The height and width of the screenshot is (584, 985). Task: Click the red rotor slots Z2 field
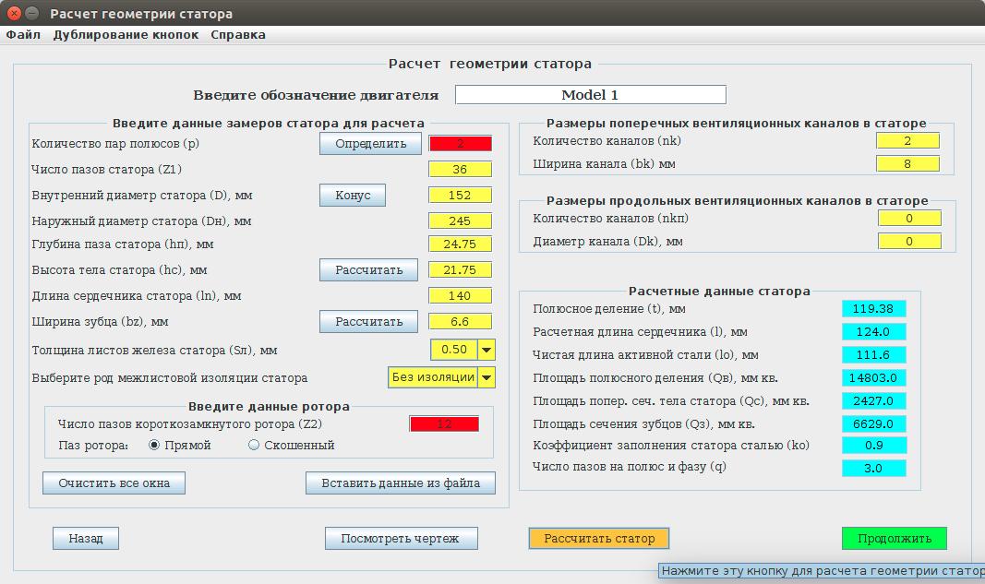pyautogui.click(x=444, y=424)
